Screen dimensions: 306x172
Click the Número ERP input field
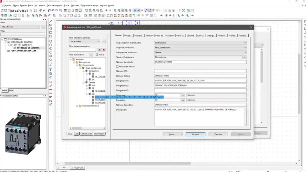200,71
